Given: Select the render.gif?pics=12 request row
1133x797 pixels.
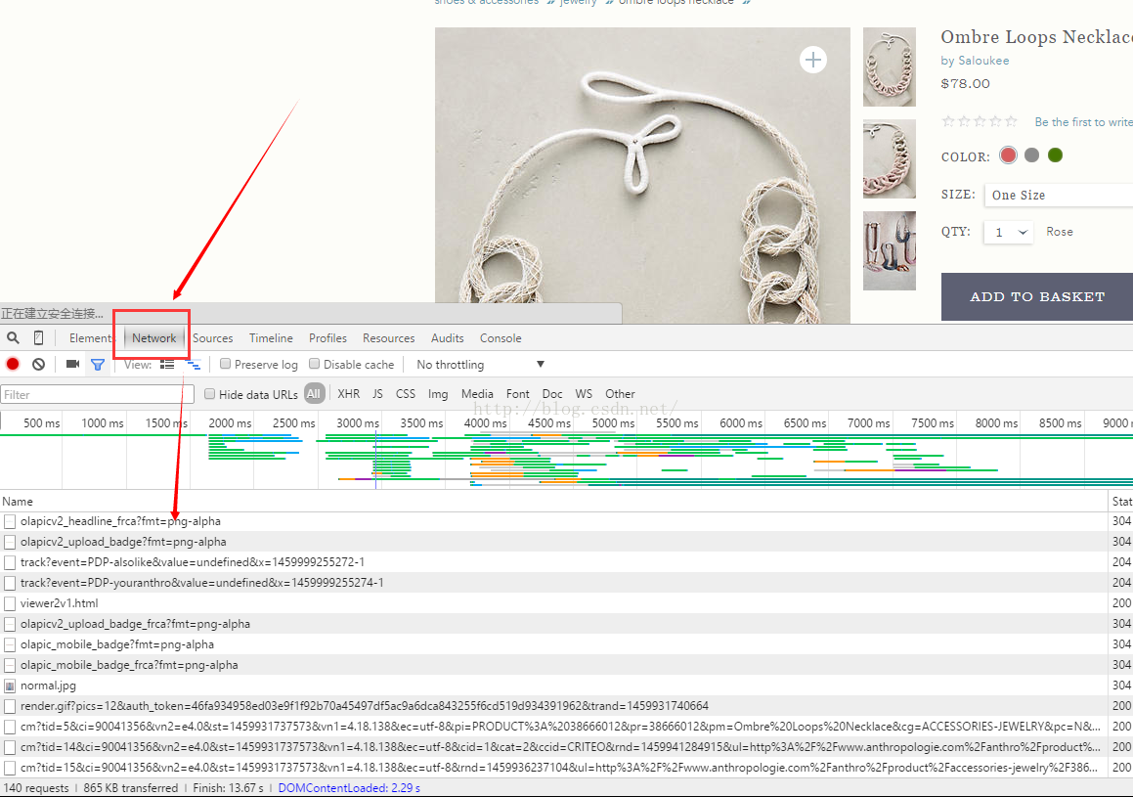Looking at the screenshot, I should pyautogui.click(x=553, y=706).
